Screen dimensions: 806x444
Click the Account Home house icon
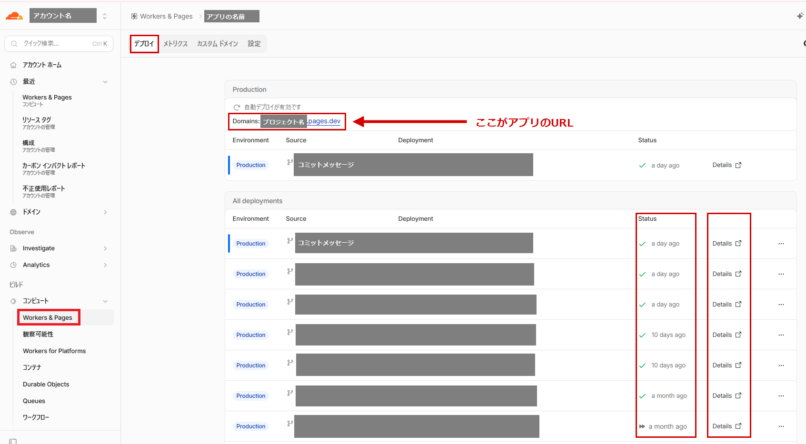click(x=13, y=65)
